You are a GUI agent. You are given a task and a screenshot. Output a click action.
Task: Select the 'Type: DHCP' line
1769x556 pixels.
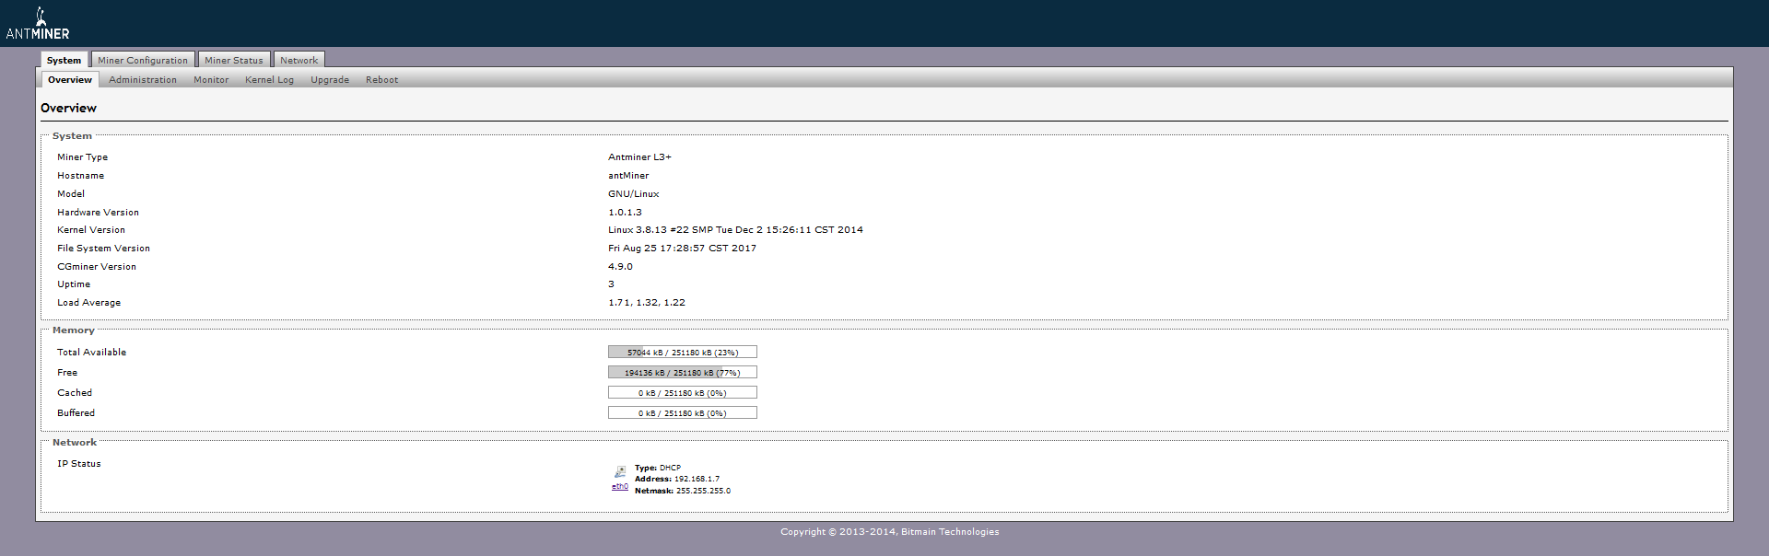tap(658, 468)
